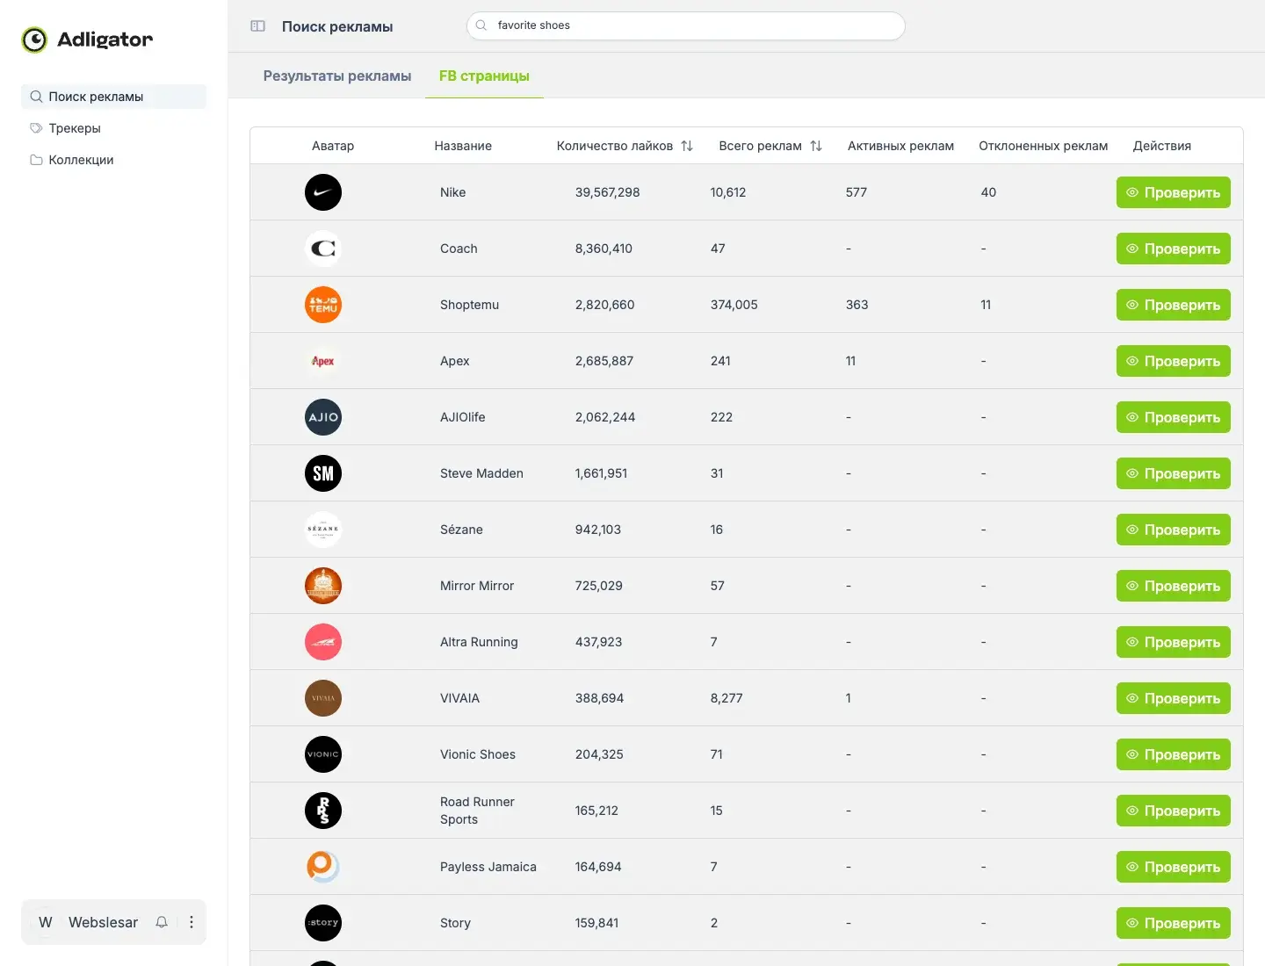Check the Road Runner Sports page
This screenshot has height=966, width=1265.
click(x=1174, y=811)
